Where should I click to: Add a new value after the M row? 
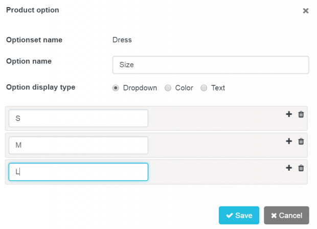[x=289, y=141]
